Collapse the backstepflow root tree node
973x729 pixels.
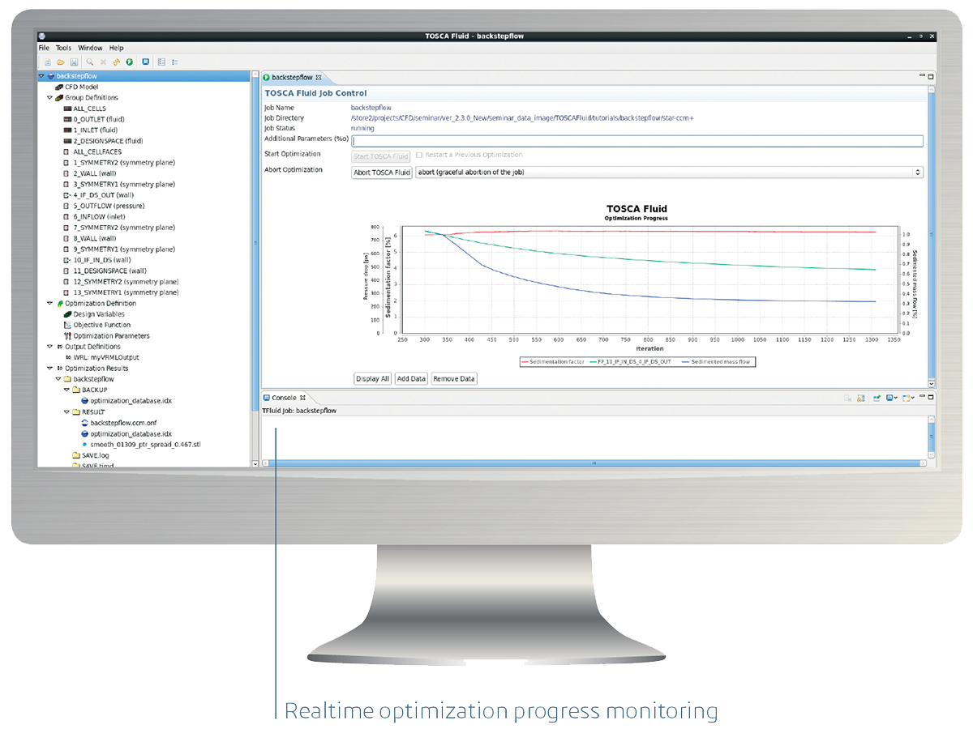[x=41, y=76]
